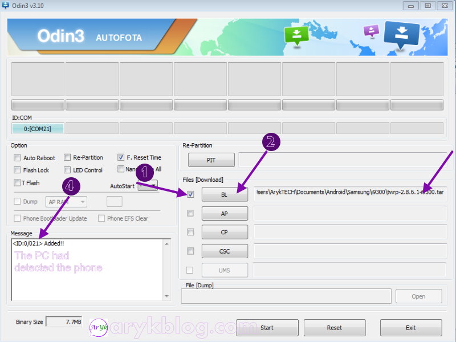Tick the UMS file checkbox

(190, 270)
